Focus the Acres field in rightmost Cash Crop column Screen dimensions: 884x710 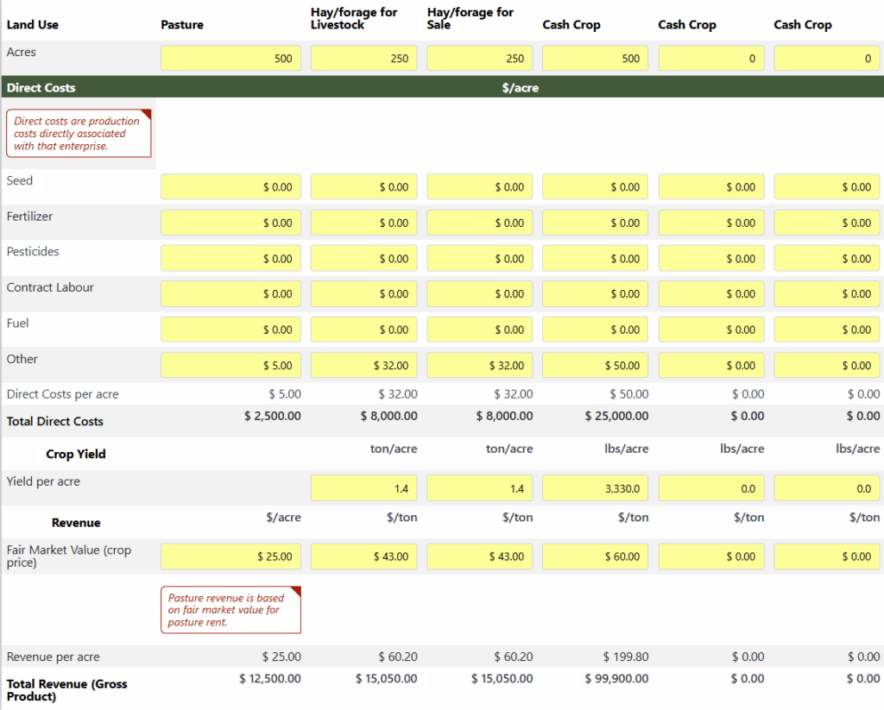click(x=826, y=59)
